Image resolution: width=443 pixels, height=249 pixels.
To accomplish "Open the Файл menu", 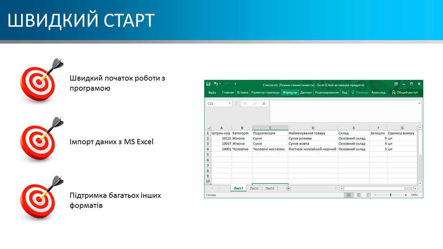I will coord(212,92).
